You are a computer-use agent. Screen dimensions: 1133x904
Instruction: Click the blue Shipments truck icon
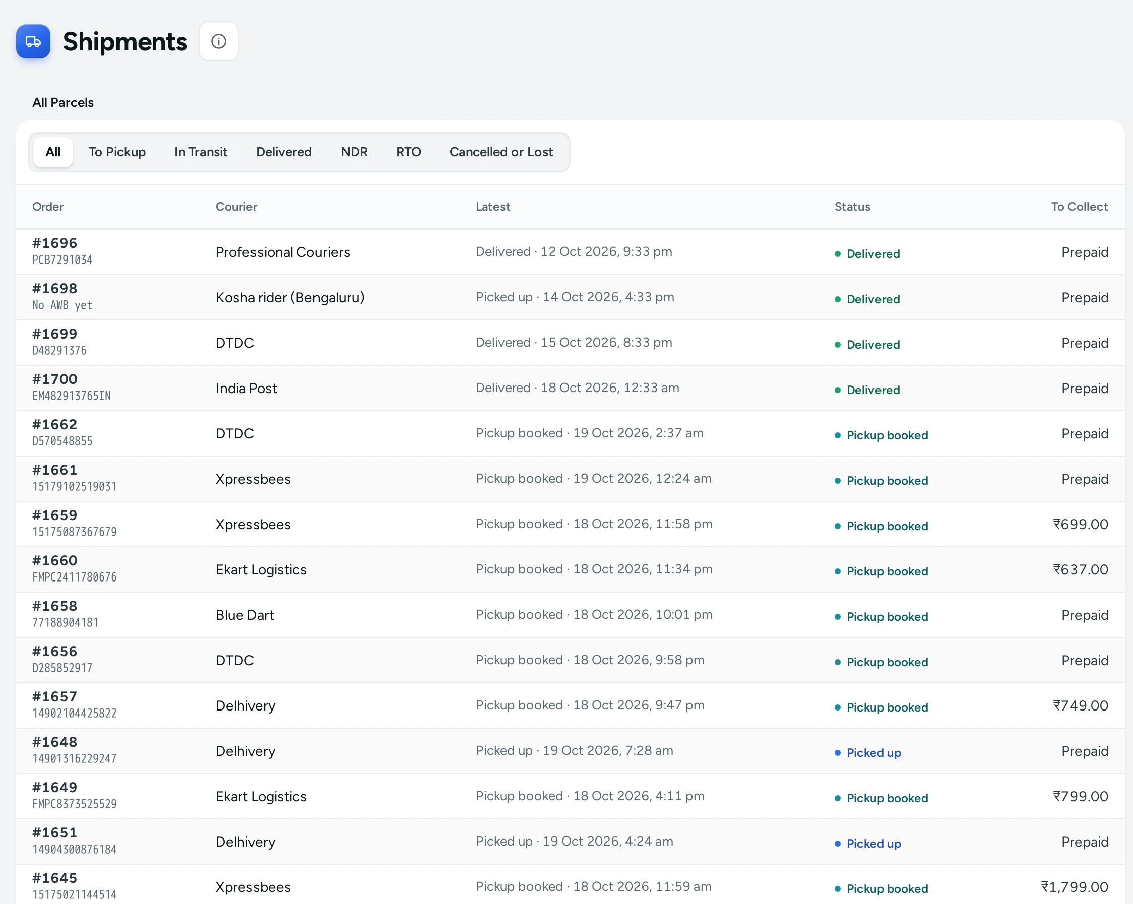coord(33,41)
